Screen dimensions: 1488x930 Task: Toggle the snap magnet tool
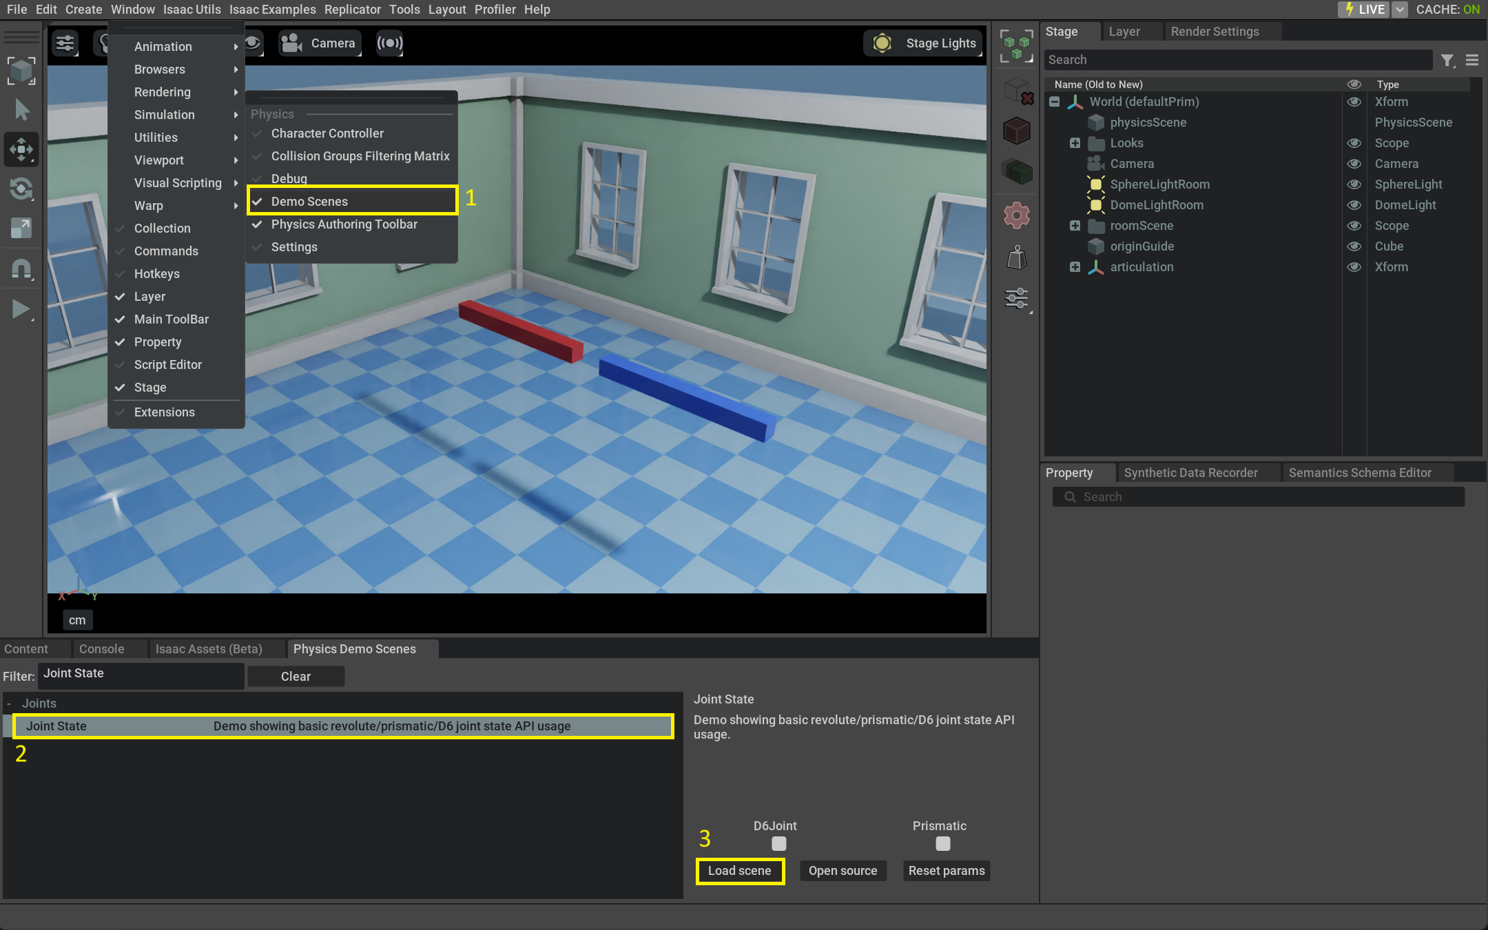tap(21, 268)
